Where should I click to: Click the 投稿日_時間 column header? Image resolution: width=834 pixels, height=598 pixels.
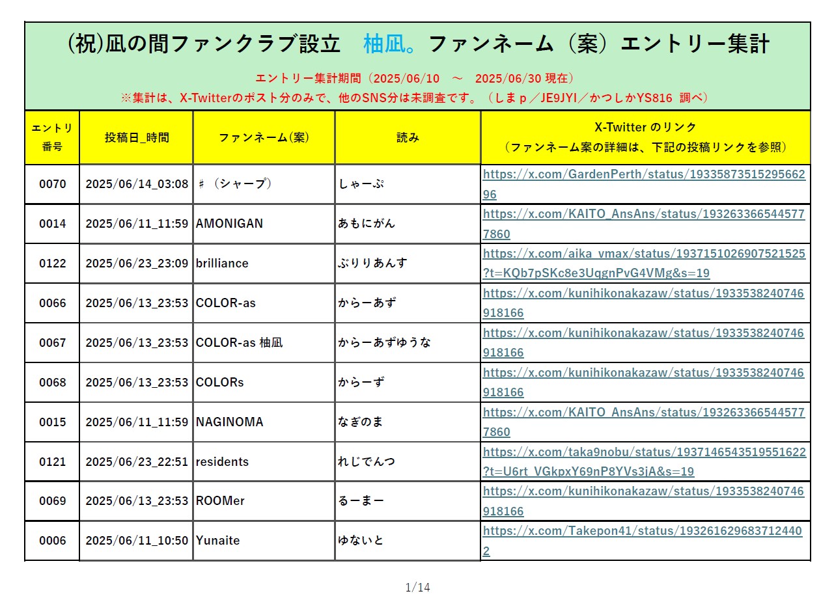137,138
